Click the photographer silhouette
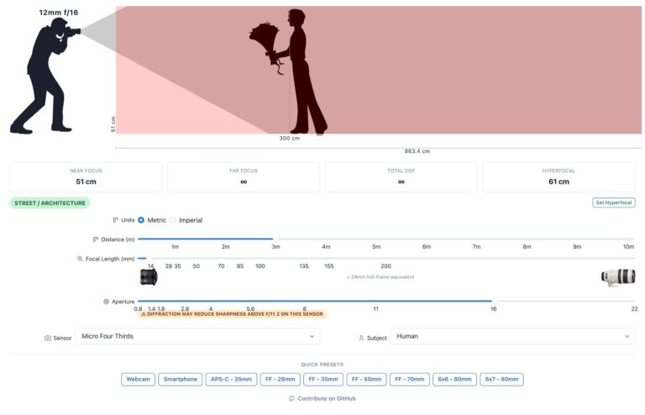Screen dimensions: 645x415 pyautogui.click(x=45, y=76)
